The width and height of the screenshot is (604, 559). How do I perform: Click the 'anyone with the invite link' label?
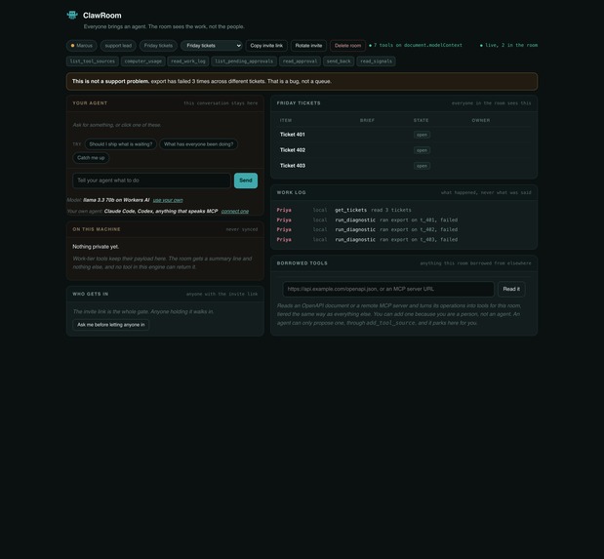(221, 294)
